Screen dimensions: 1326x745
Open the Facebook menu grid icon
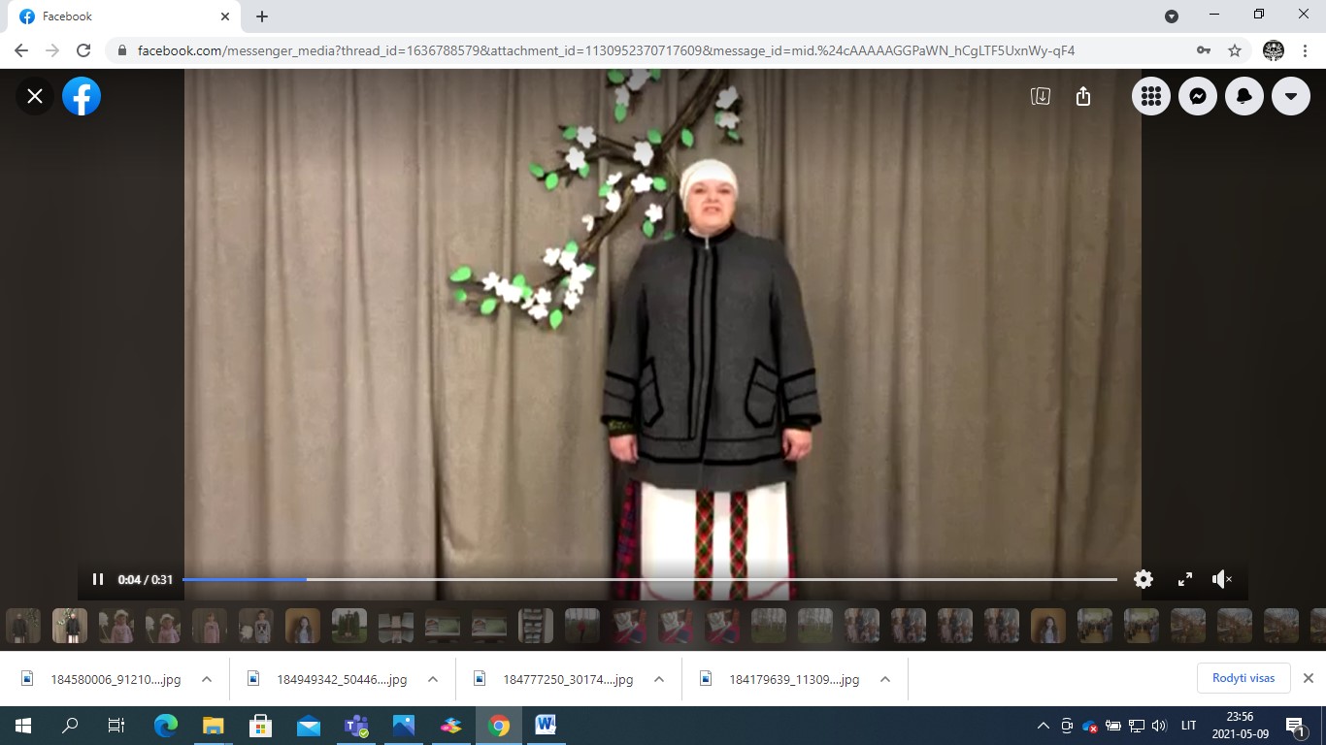coord(1151,96)
